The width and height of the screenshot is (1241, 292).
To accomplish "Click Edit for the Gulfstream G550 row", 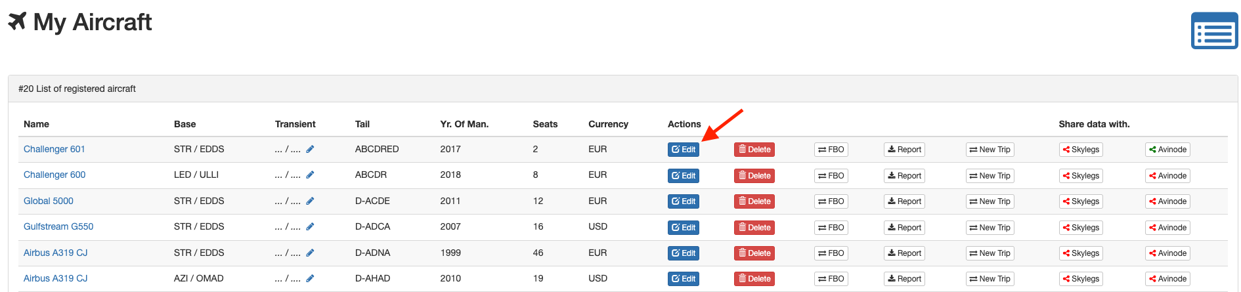I will pos(683,228).
